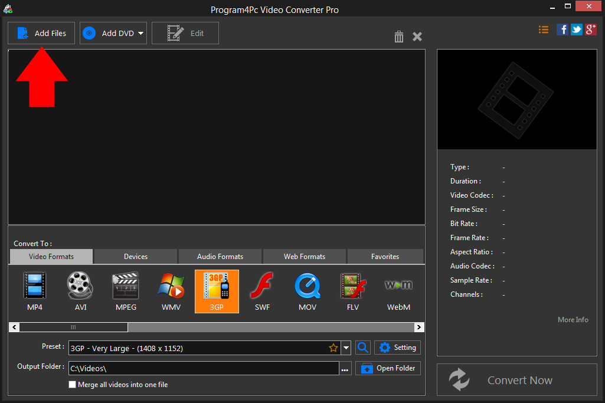Expand the Add DVD dropdown
This screenshot has height=403, width=605.
[141, 33]
